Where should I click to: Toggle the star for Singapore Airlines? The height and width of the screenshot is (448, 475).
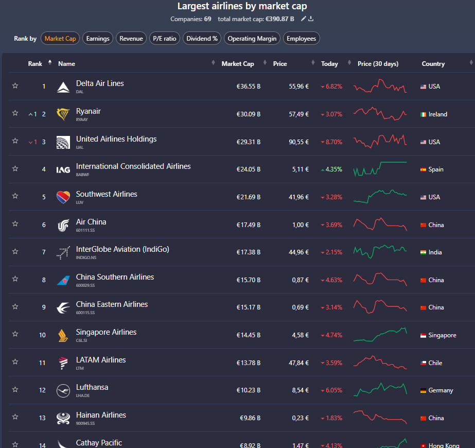(15, 334)
